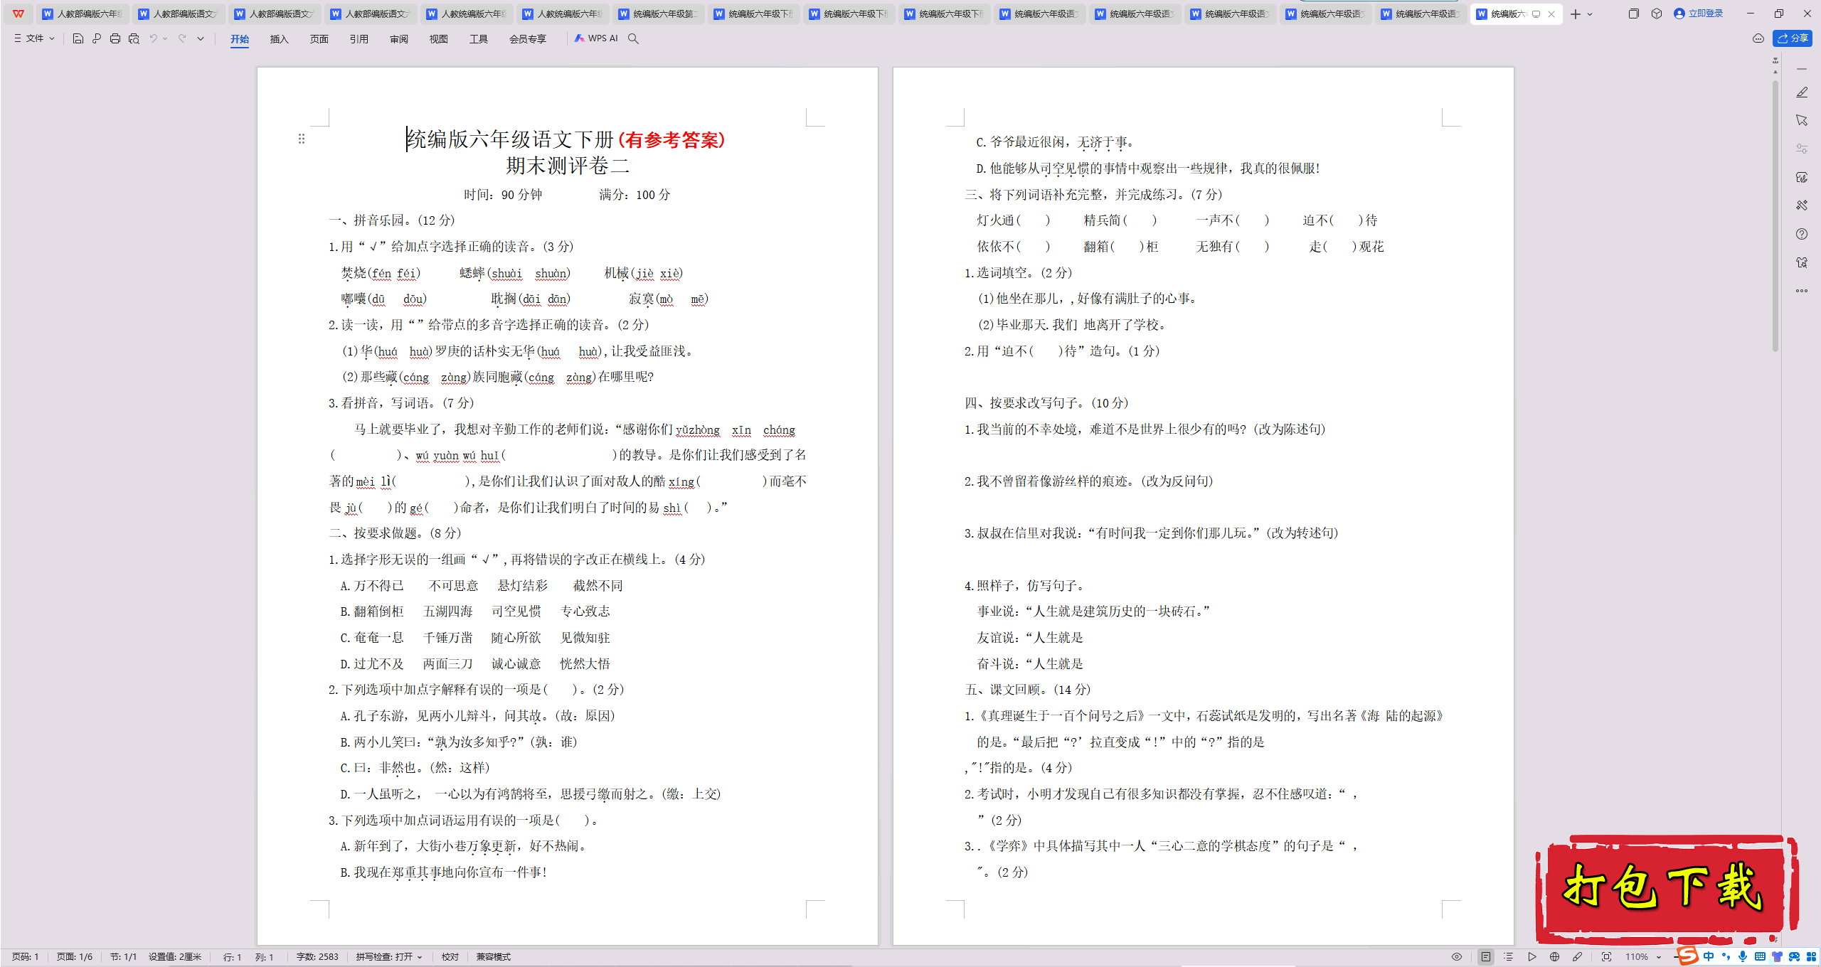Screen dimensions: 1821x967
Task: Toggle Sogou punctuation mode icon
Action: coord(1726,956)
